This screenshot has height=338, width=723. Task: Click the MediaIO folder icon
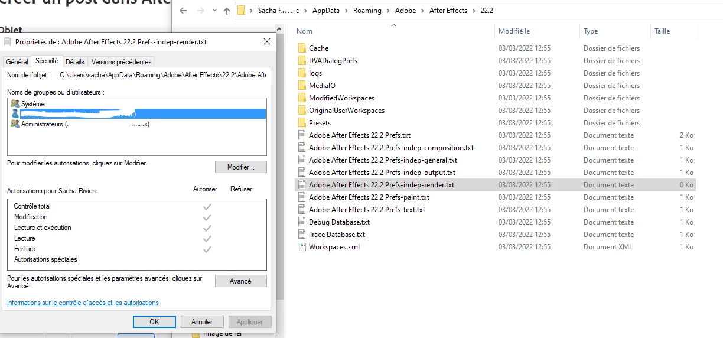pos(302,85)
